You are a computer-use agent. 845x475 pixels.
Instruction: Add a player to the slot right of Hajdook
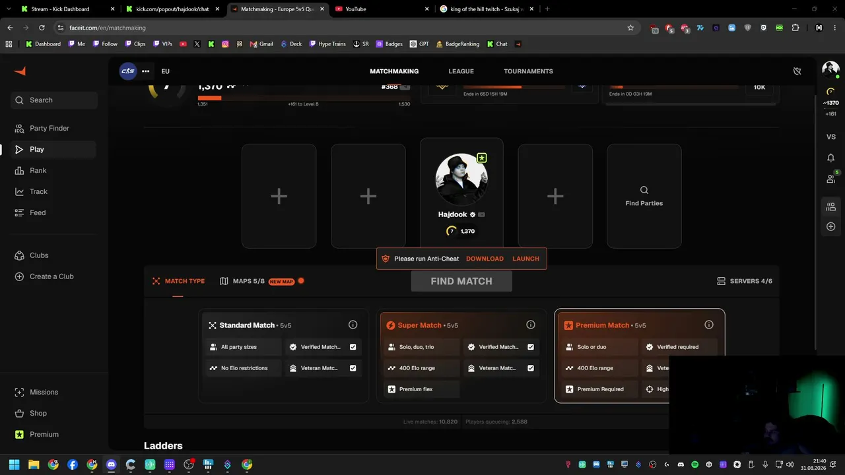[555, 196]
